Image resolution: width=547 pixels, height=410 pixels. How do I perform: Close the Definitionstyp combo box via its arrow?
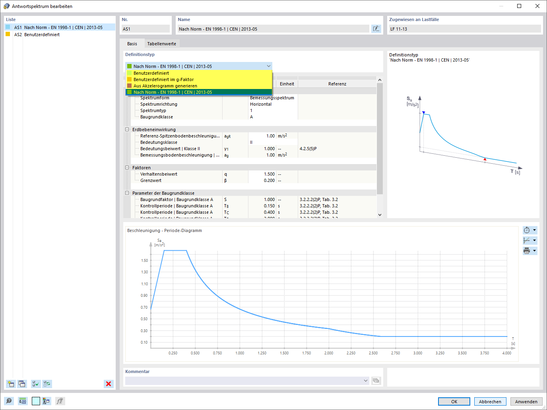click(x=269, y=66)
